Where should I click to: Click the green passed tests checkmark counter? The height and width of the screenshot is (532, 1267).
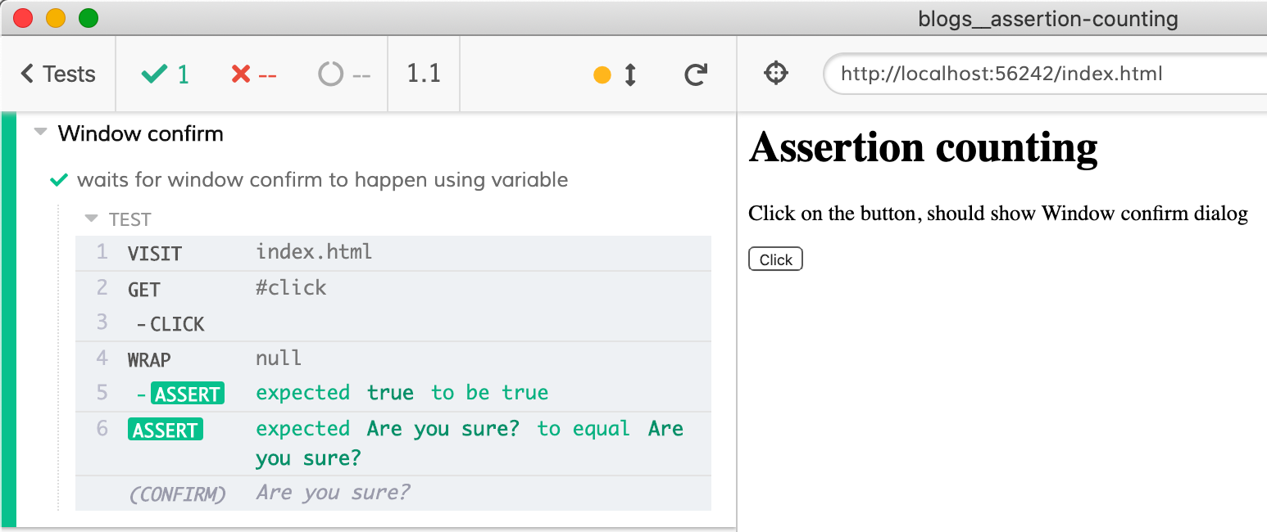pyautogui.click(x=166, y=74)
